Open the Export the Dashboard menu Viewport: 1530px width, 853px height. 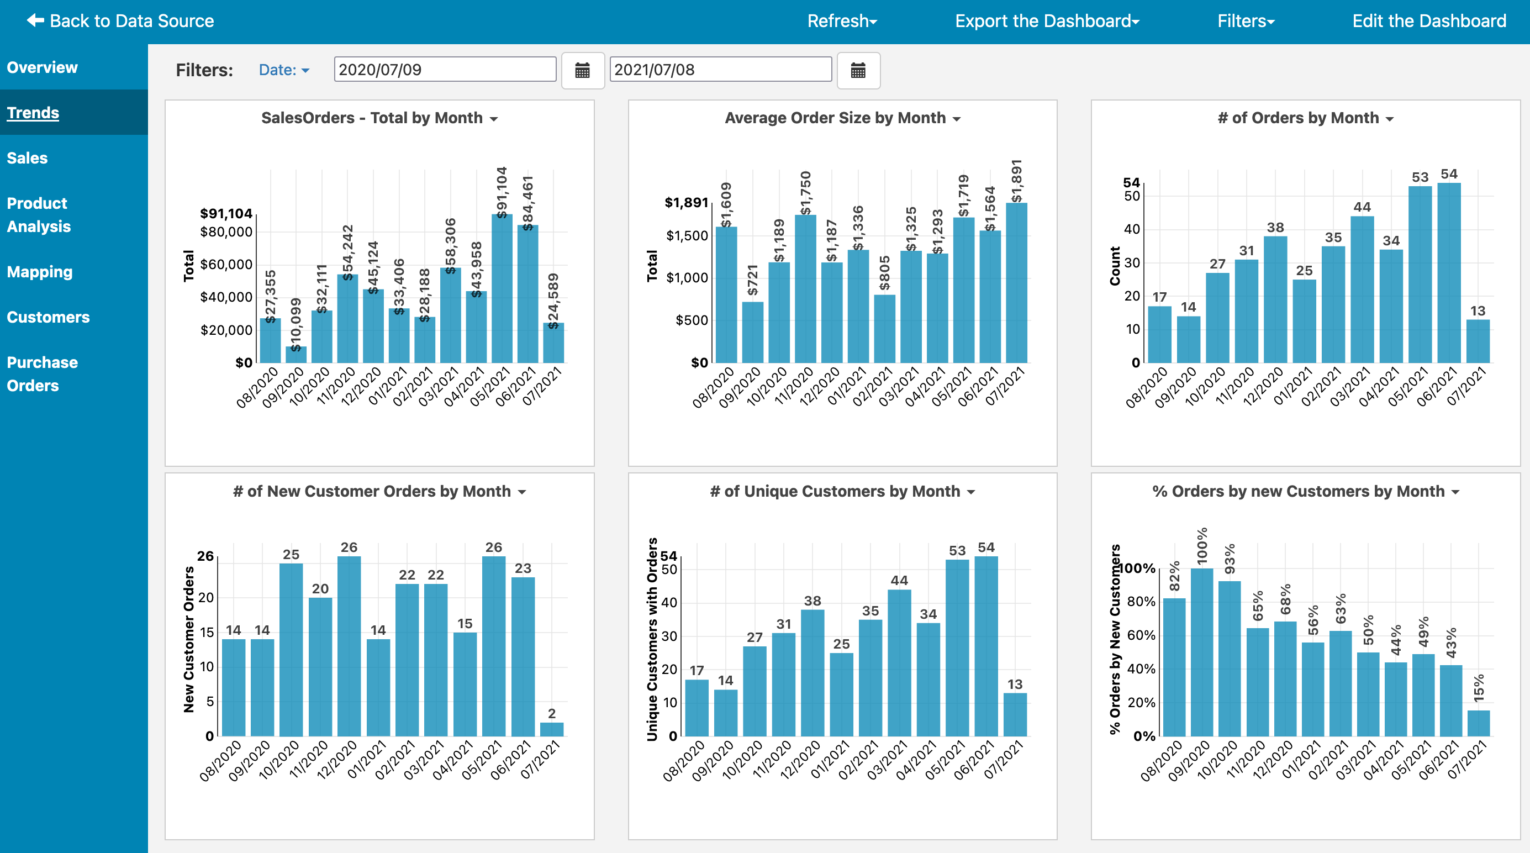(x=1047, y=22)
